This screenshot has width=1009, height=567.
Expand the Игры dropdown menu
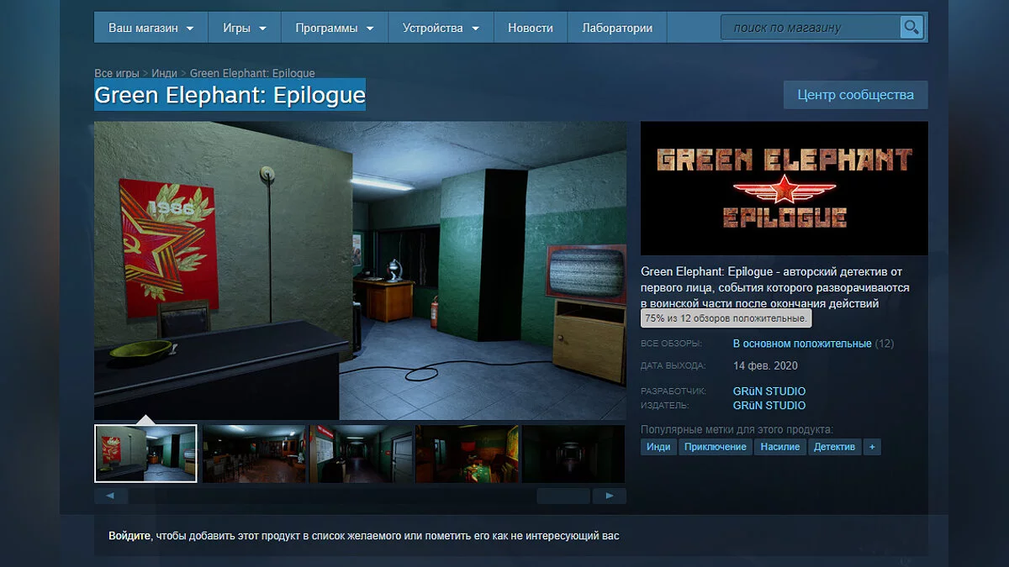245,28
